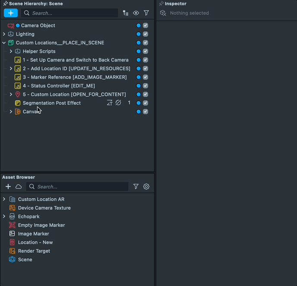Uncheck Segmentation Post Effect checkbox
Image resolution: width=297 pixels, height=286 pixels.
click(x=145, y=103)
